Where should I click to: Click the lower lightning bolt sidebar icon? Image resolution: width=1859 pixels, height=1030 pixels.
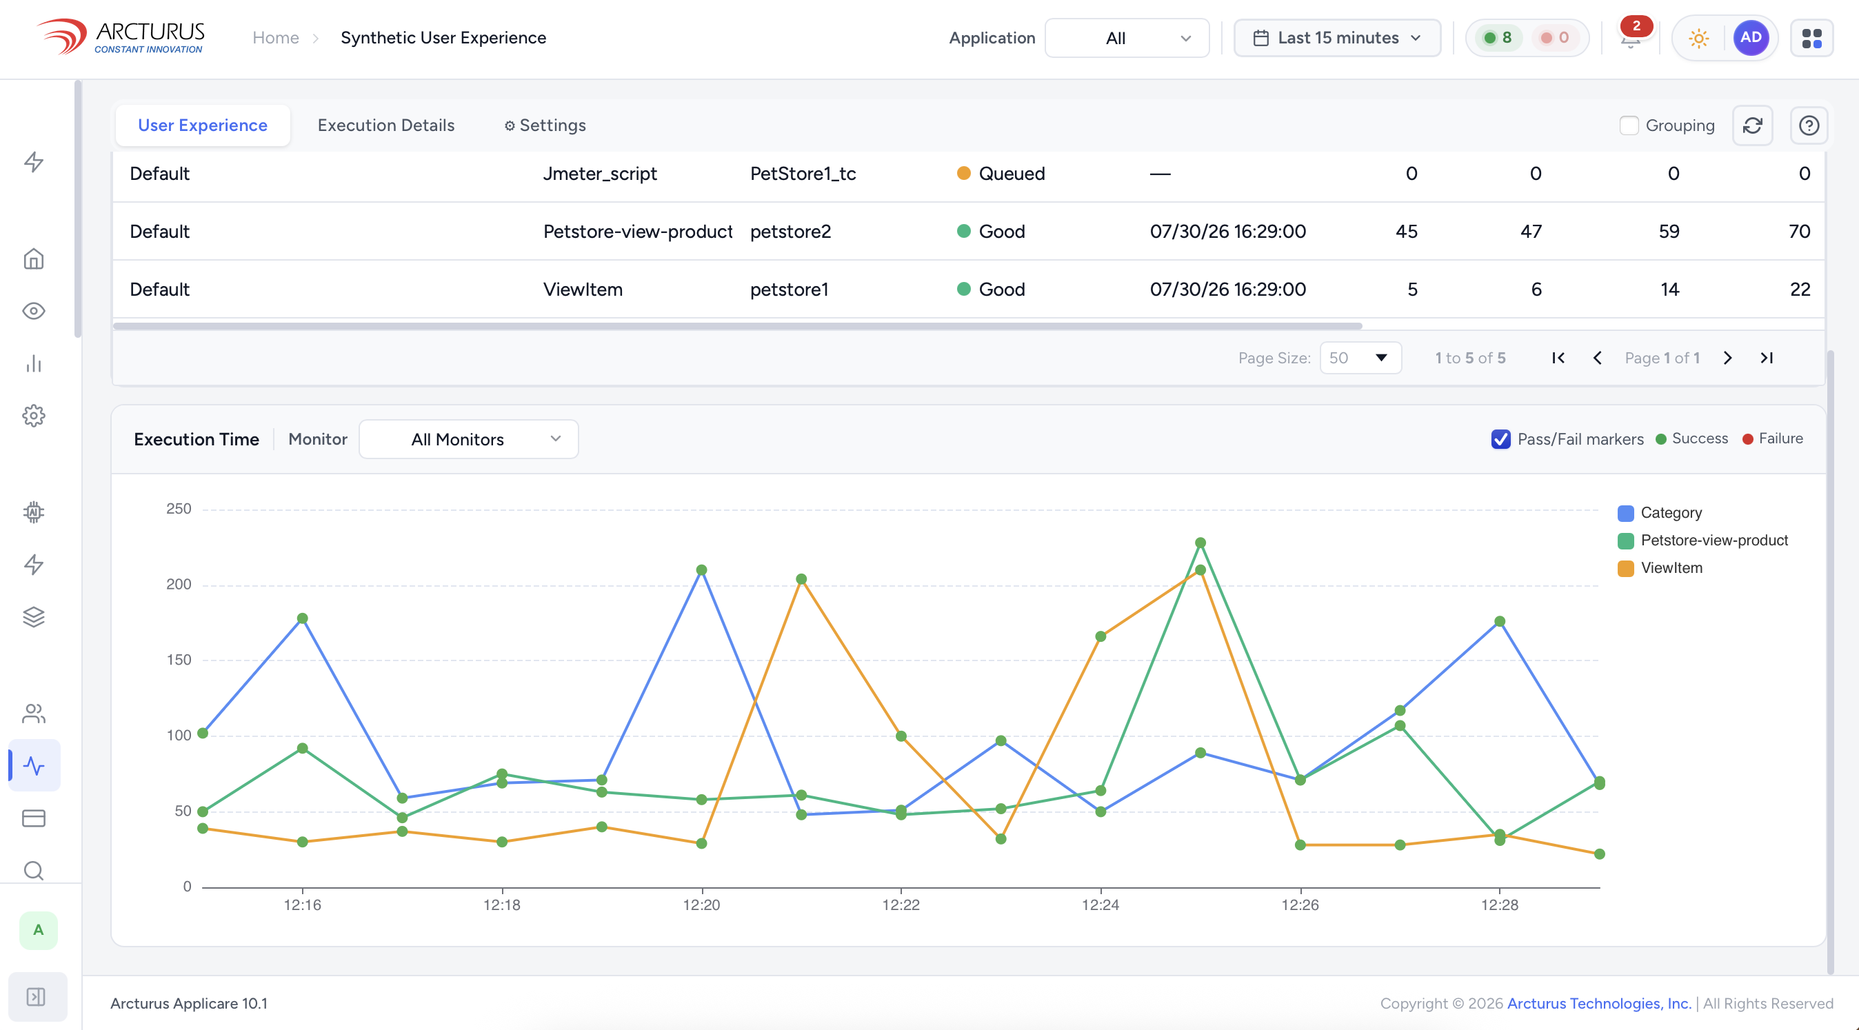[34, 564]
